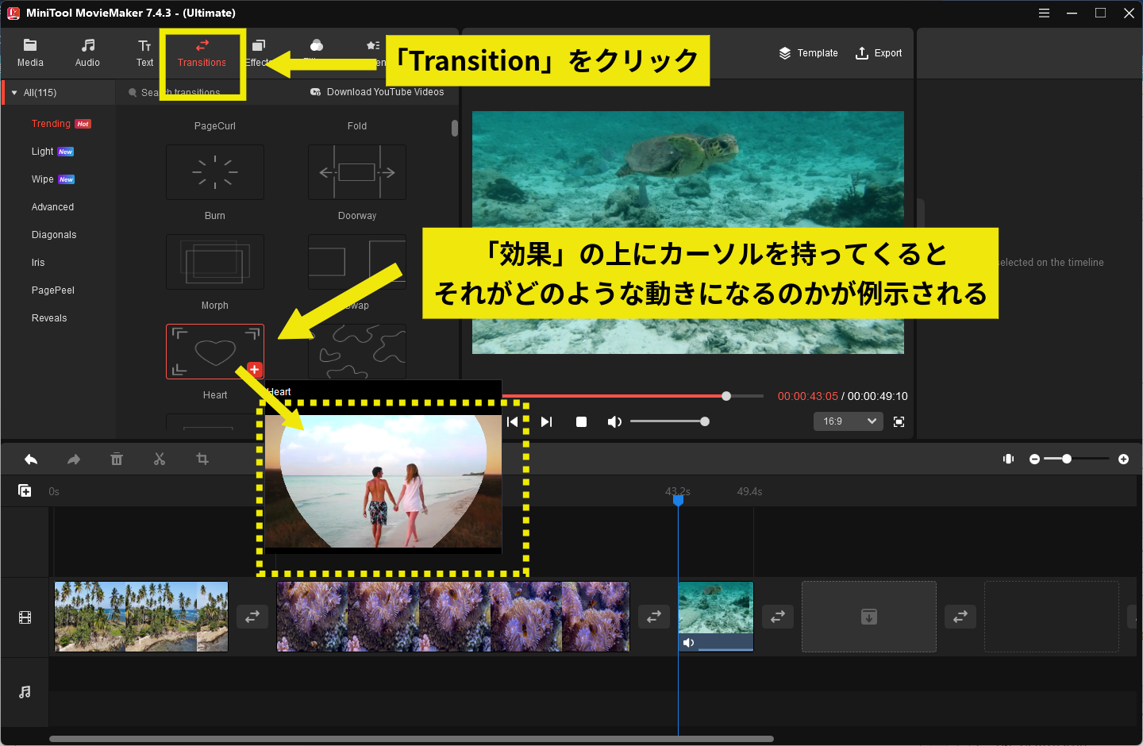Redo the last action

(74, 459)
